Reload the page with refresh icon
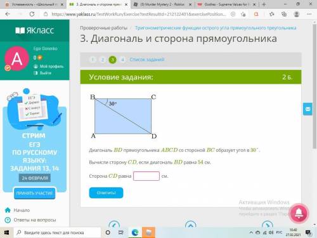317x238 pixels. [32, 14]
